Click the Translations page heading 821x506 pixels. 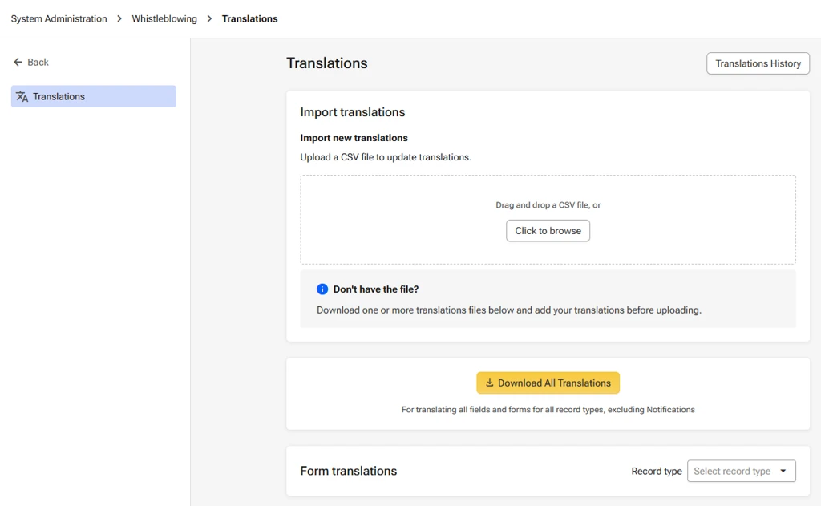pos(327,63)
